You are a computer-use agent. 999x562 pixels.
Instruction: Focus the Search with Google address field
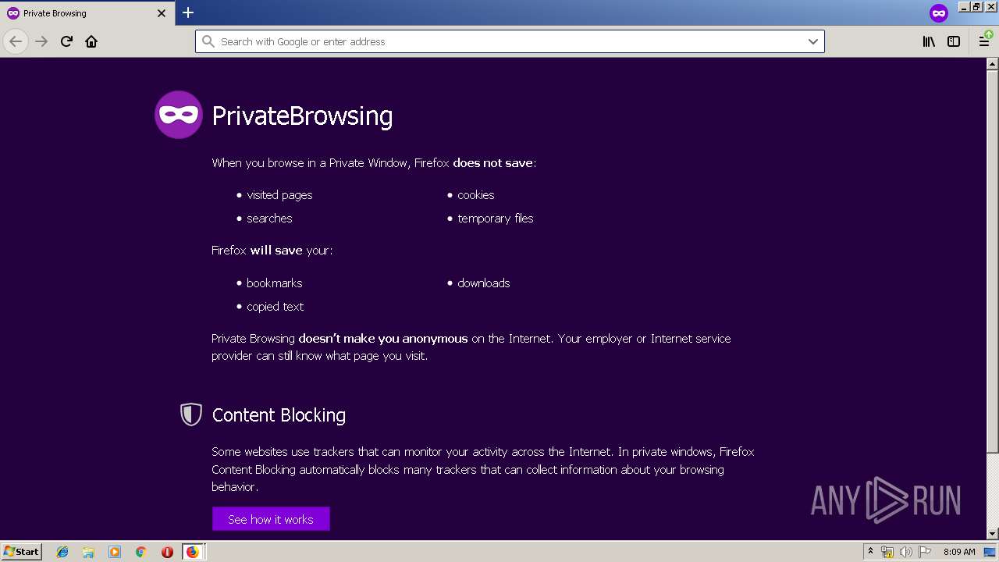tap(510, 41)
